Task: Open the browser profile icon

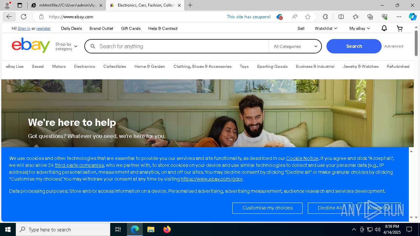Action: point(7,5)
